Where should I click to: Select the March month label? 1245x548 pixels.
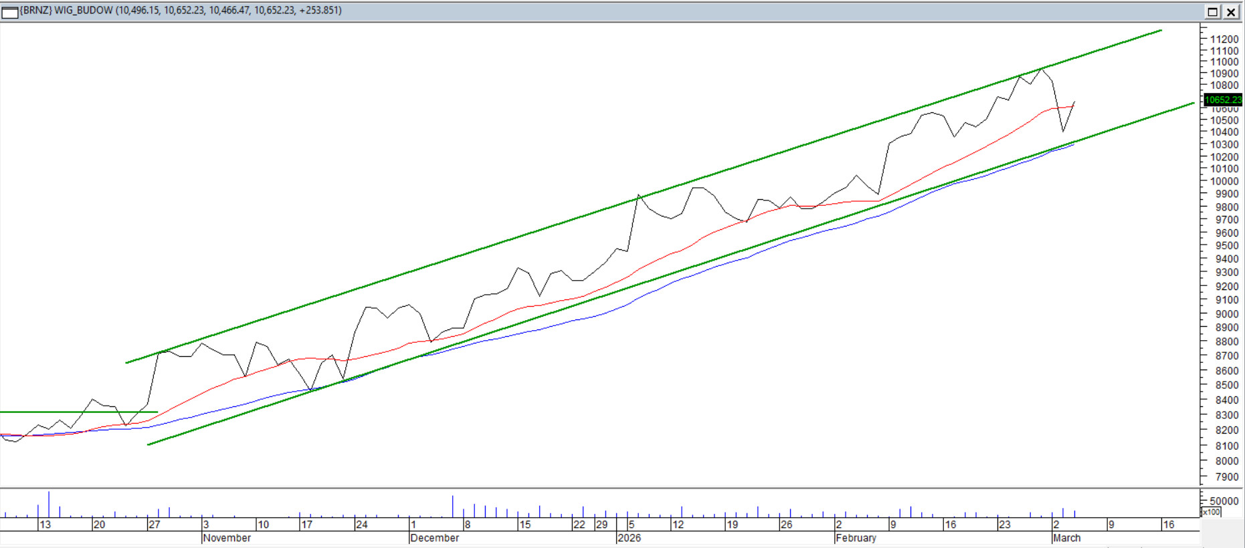pyautogui.click(x=1066, y=538)
